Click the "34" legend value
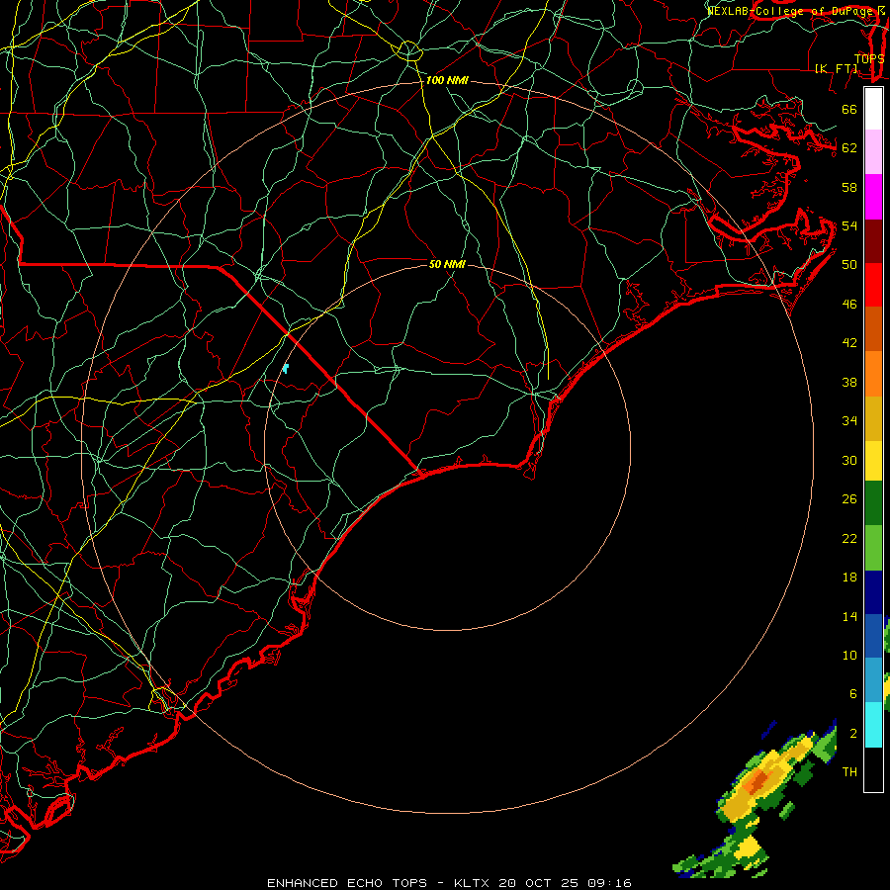890x890 pixels. click(x=849, y=421)
